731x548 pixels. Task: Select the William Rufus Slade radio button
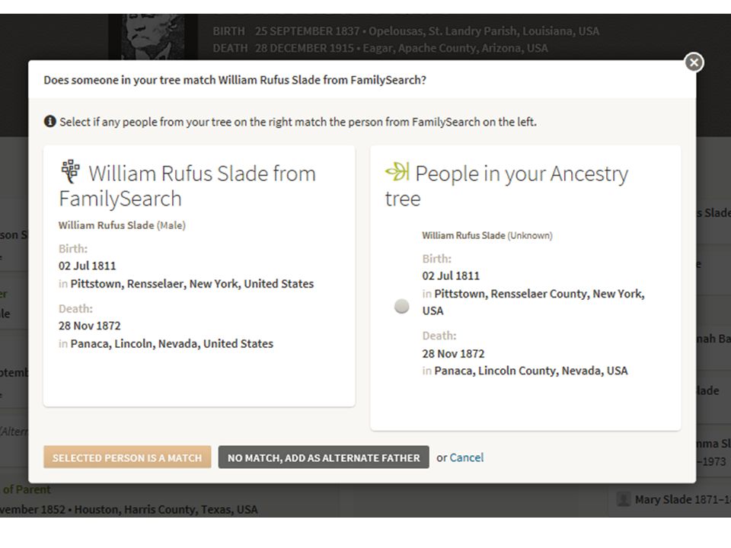point(401,306)
